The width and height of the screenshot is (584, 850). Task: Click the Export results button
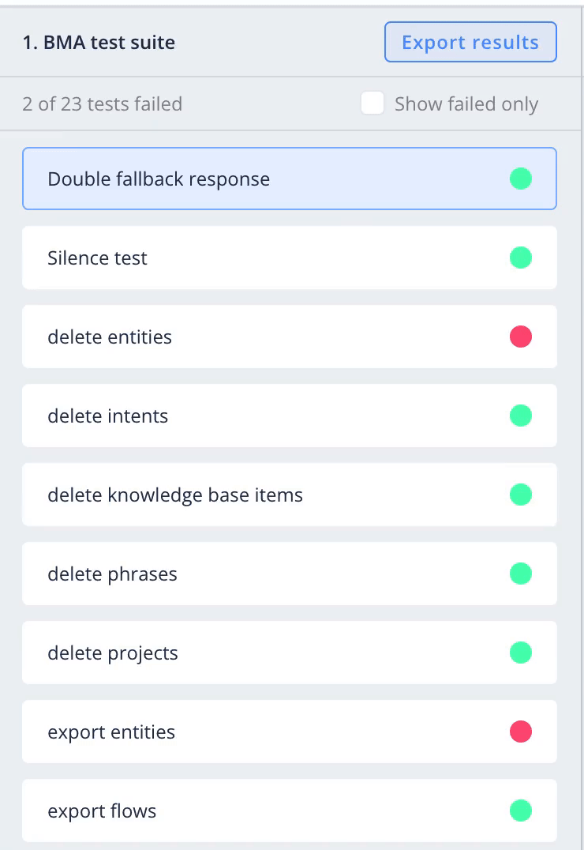tap(470, 42)
